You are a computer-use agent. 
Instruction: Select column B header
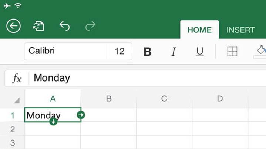point(109,98)
